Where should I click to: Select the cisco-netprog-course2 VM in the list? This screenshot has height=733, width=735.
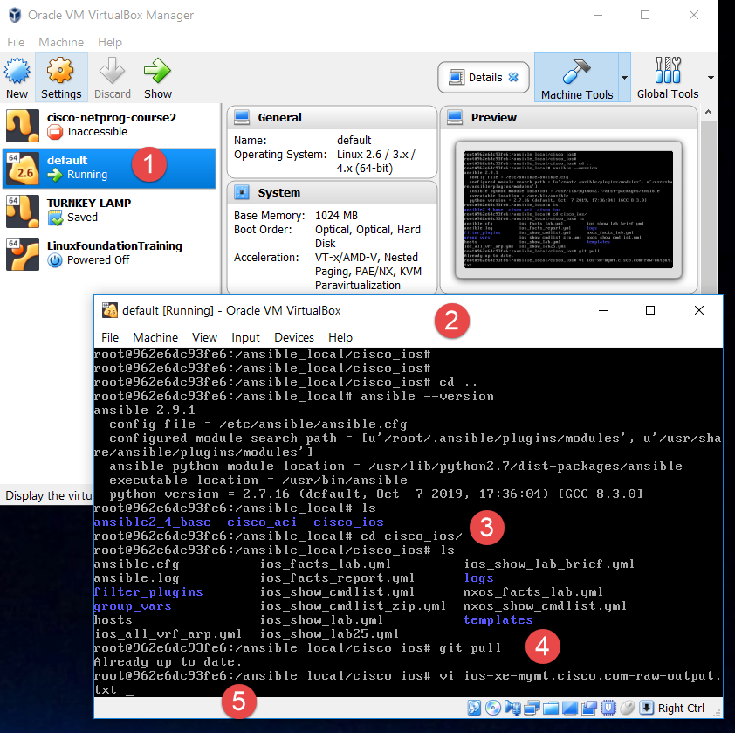coord(109,125)
